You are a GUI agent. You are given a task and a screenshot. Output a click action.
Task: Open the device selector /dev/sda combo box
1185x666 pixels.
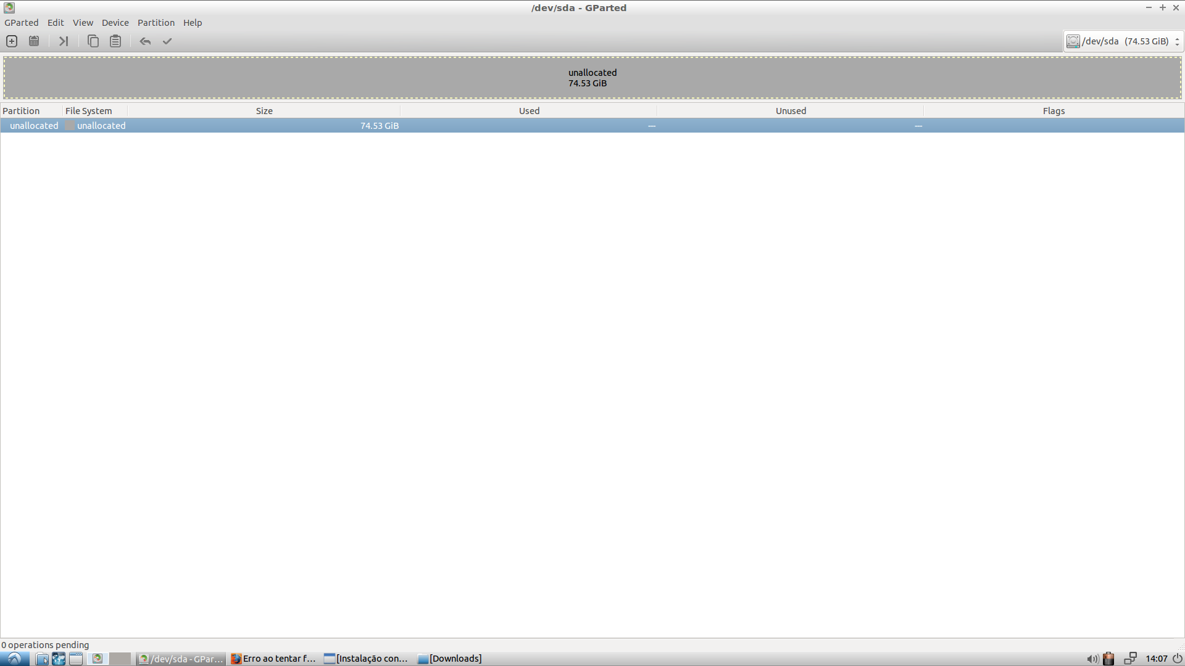pyautogui.click(x=1123, y=41)
